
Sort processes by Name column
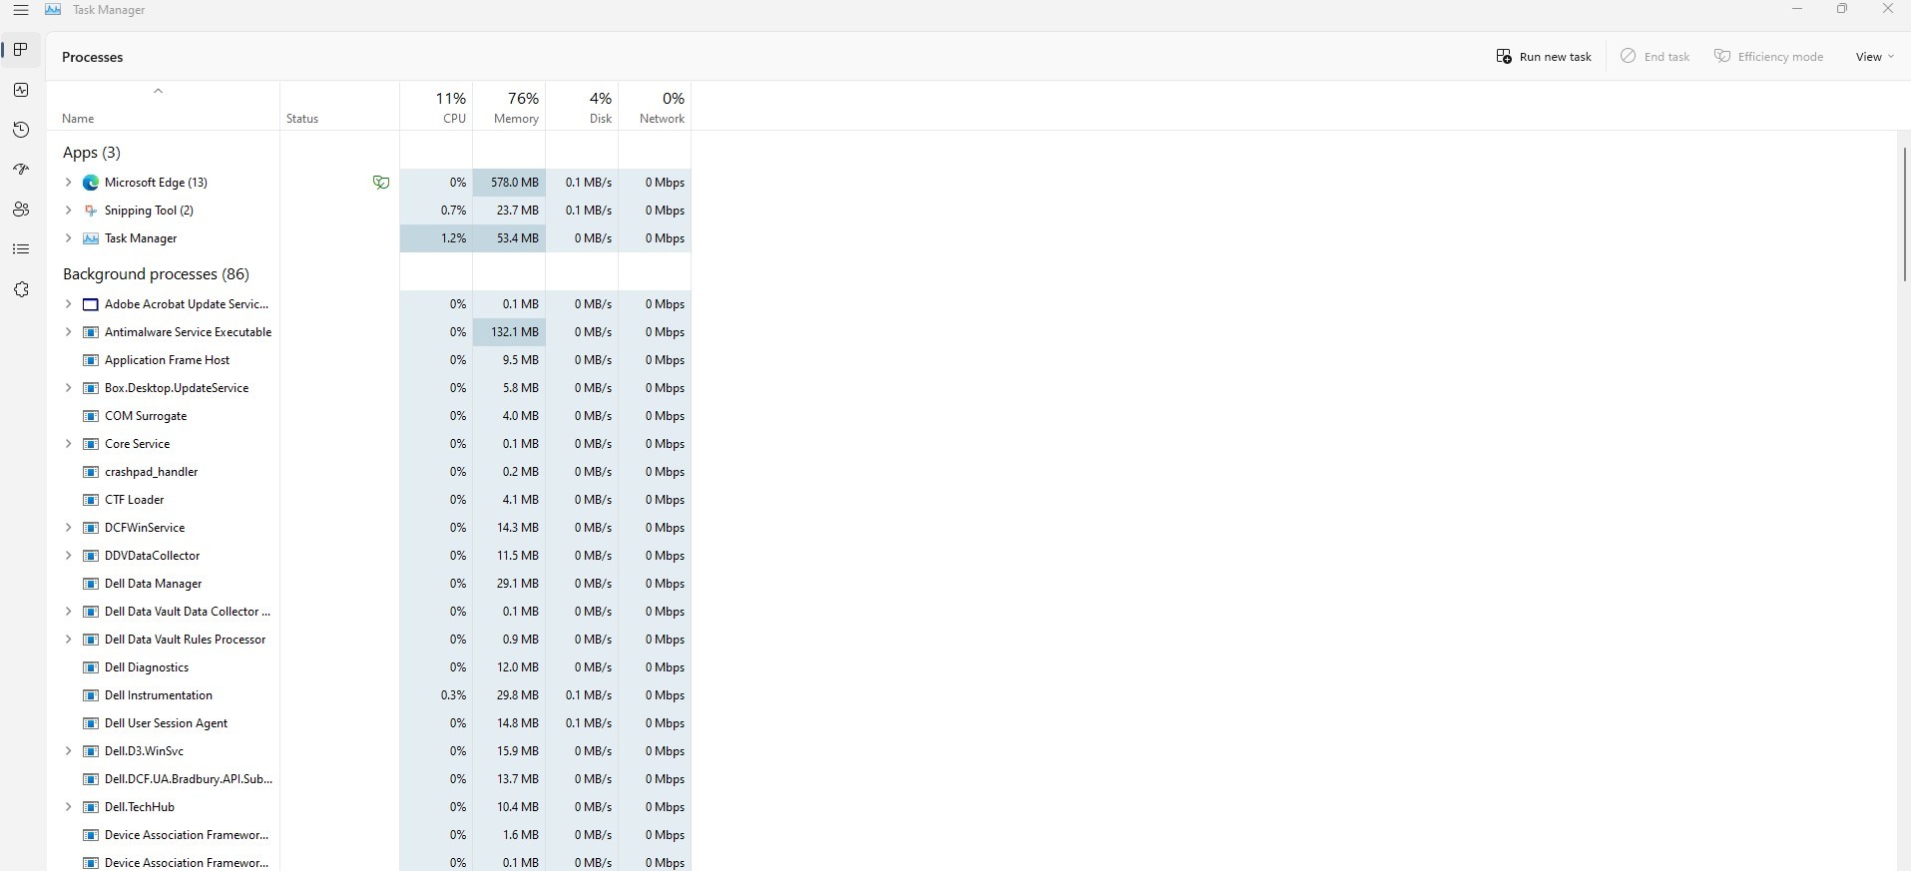click(78, 119)
